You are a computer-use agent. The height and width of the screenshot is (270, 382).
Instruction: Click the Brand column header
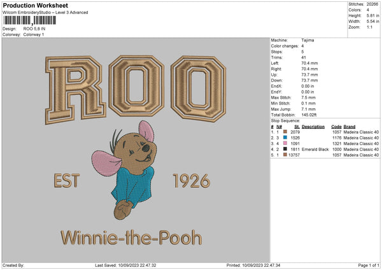351,127
